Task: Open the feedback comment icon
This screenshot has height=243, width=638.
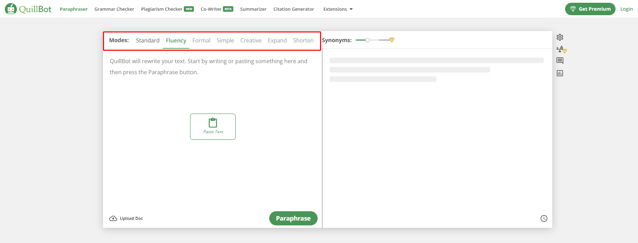Action: pos(560,61)
